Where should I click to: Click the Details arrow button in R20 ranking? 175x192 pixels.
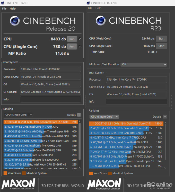point(79,115)
